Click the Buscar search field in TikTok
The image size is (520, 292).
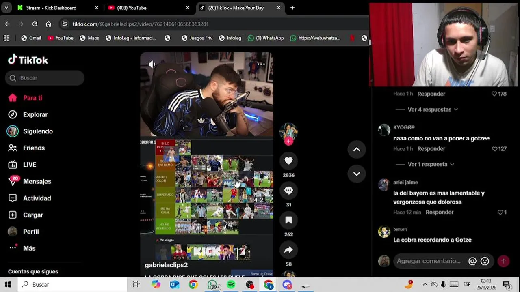coord(45,78)
